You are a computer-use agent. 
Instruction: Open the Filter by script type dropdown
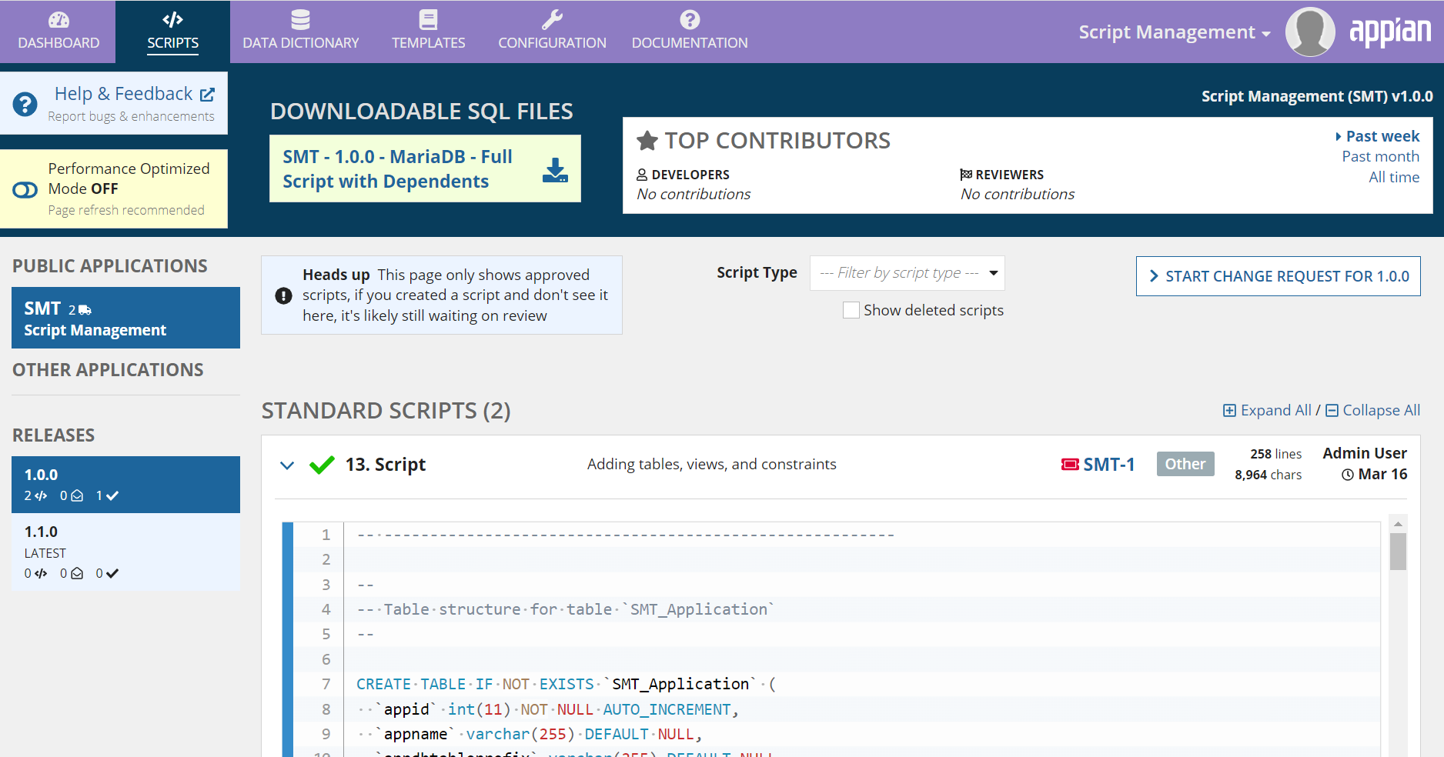[x=907, y=273]
